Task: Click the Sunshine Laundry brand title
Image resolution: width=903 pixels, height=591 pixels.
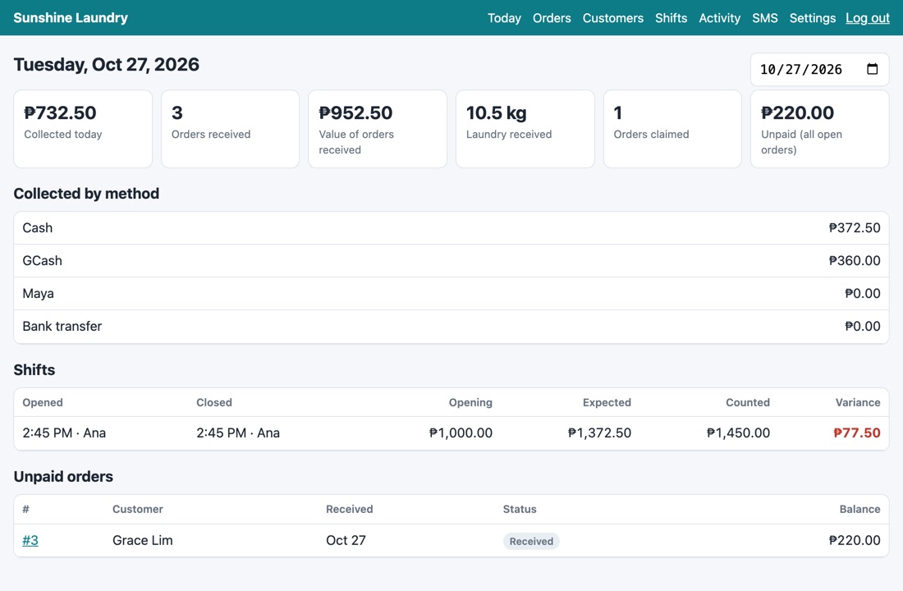Action: coord(71,18)
